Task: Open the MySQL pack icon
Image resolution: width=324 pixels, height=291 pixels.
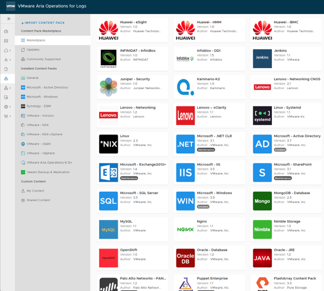Action: click(109, 229)
